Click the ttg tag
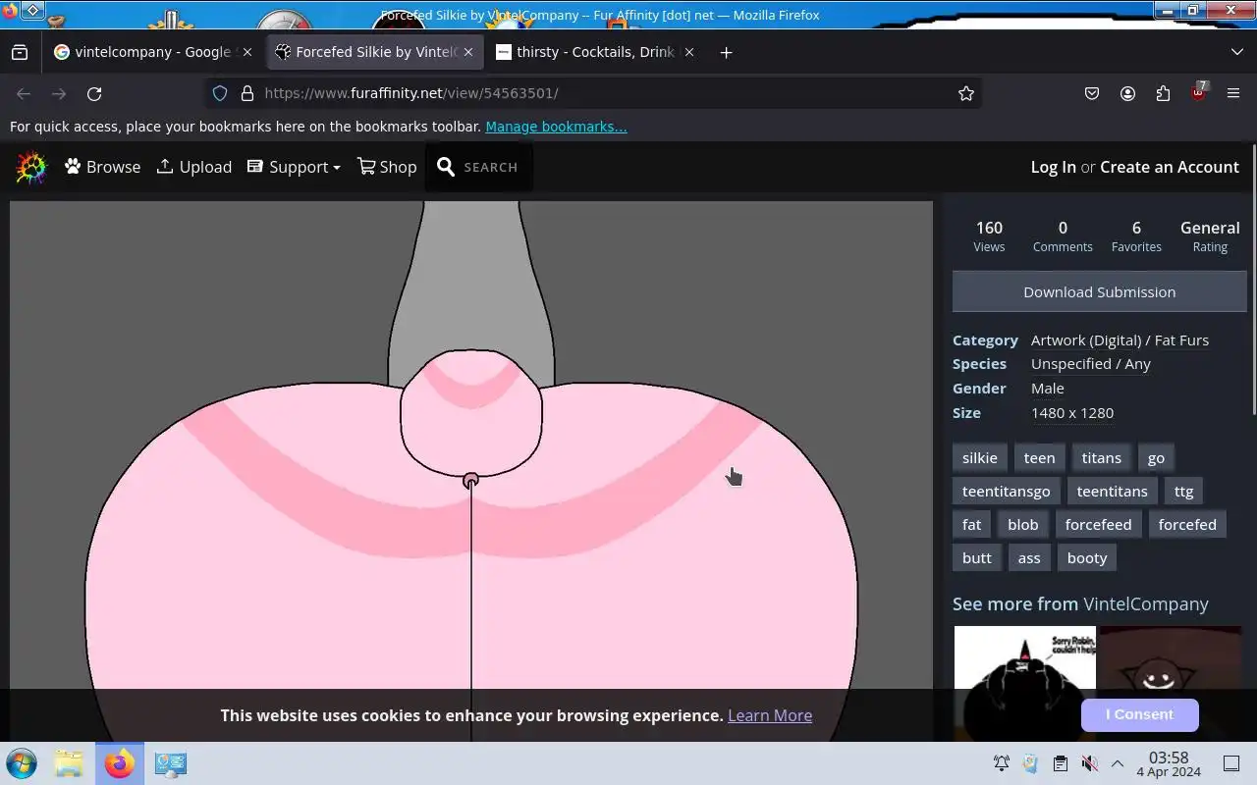Viewport: 1257px width, 785px height. [x=1183, y=492]
